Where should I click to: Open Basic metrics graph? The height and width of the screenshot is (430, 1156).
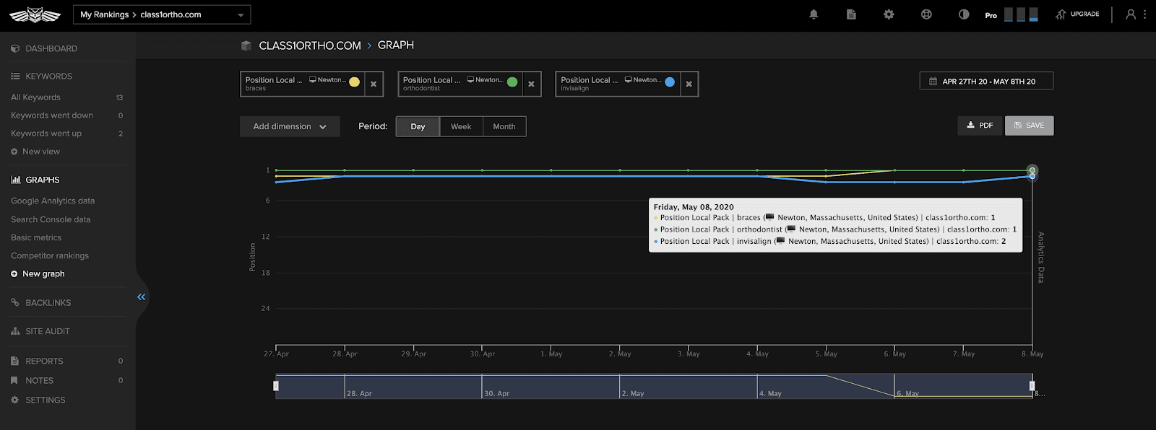pyautogui.click(x=36, y=237)
